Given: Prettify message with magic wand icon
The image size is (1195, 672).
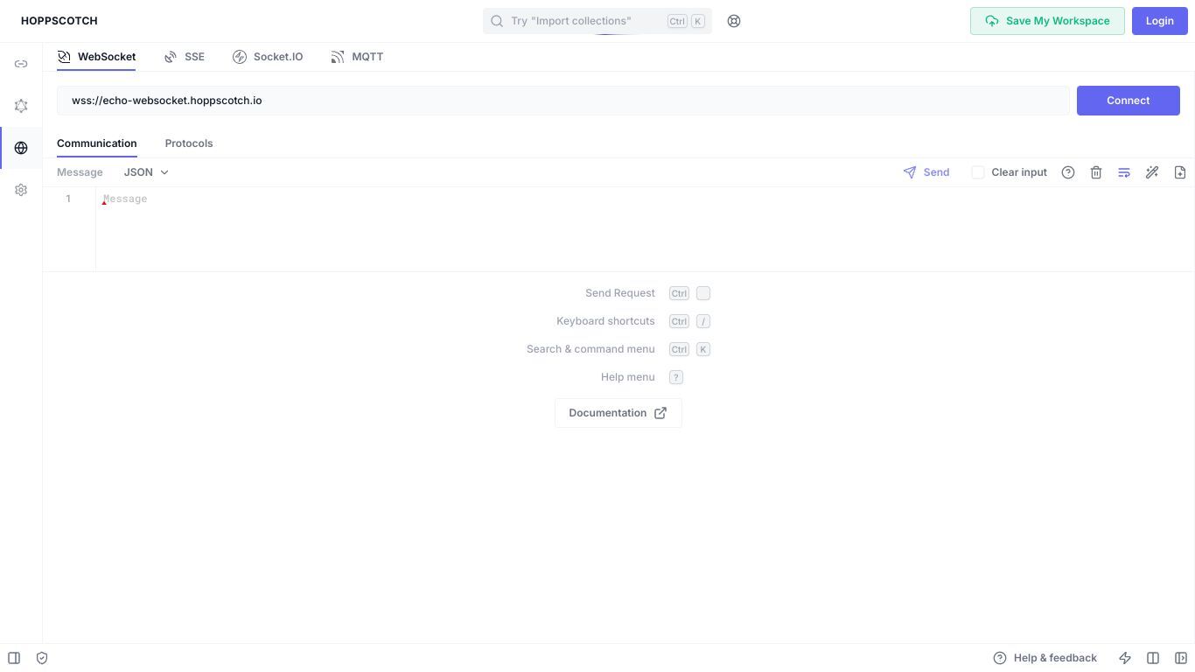Looking at the screenshot, I should tap(1152, 172).
